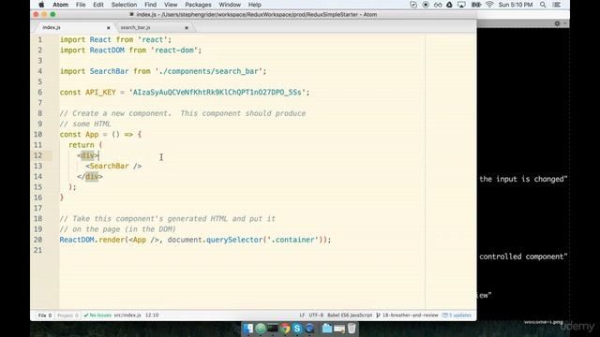
Task: Click the Google Drive menu bar icon
Action: [450, 5]
